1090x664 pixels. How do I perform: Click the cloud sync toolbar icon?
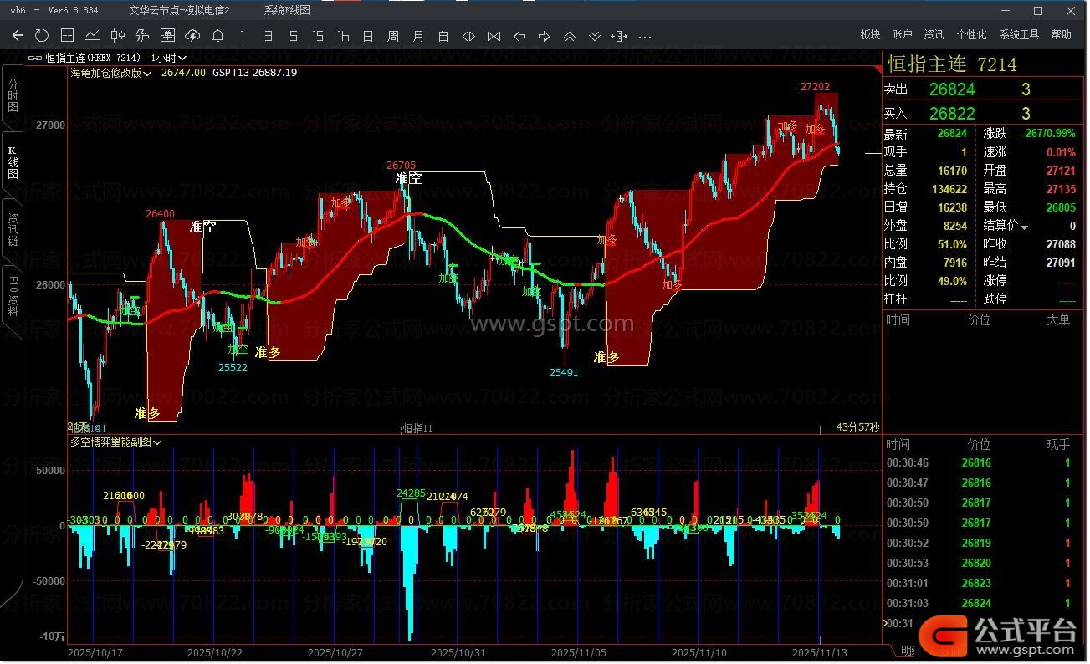[192, 36]
